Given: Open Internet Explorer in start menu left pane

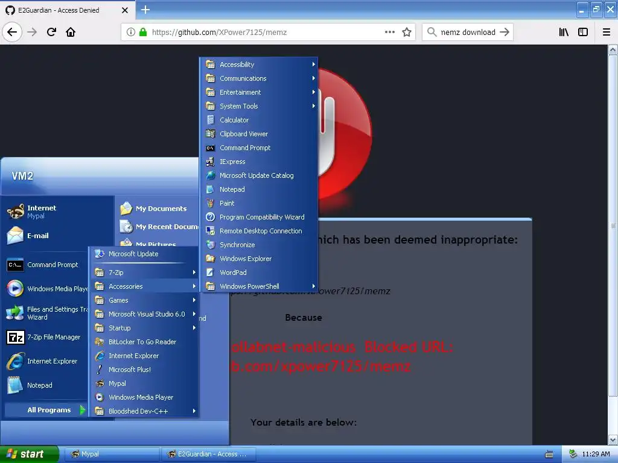Looking at the screenshot, I should coord(46,361).
